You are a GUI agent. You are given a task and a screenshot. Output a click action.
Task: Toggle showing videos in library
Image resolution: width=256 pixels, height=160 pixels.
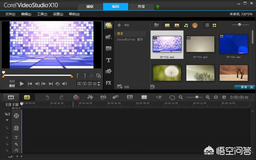[x=167, y=25]
